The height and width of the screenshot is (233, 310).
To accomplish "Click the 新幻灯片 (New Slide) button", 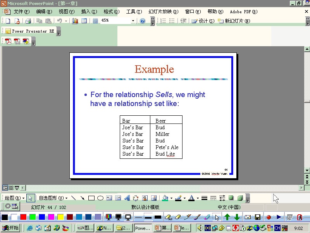I will (234, 21).
